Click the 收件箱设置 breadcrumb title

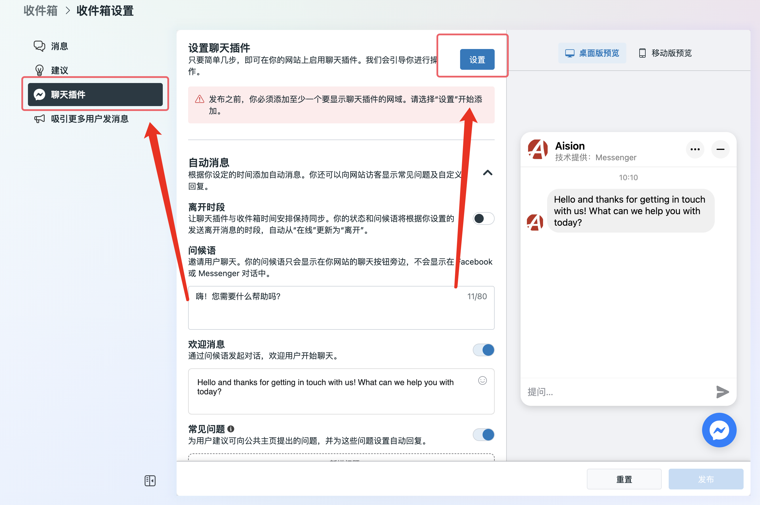click(105, 11)
